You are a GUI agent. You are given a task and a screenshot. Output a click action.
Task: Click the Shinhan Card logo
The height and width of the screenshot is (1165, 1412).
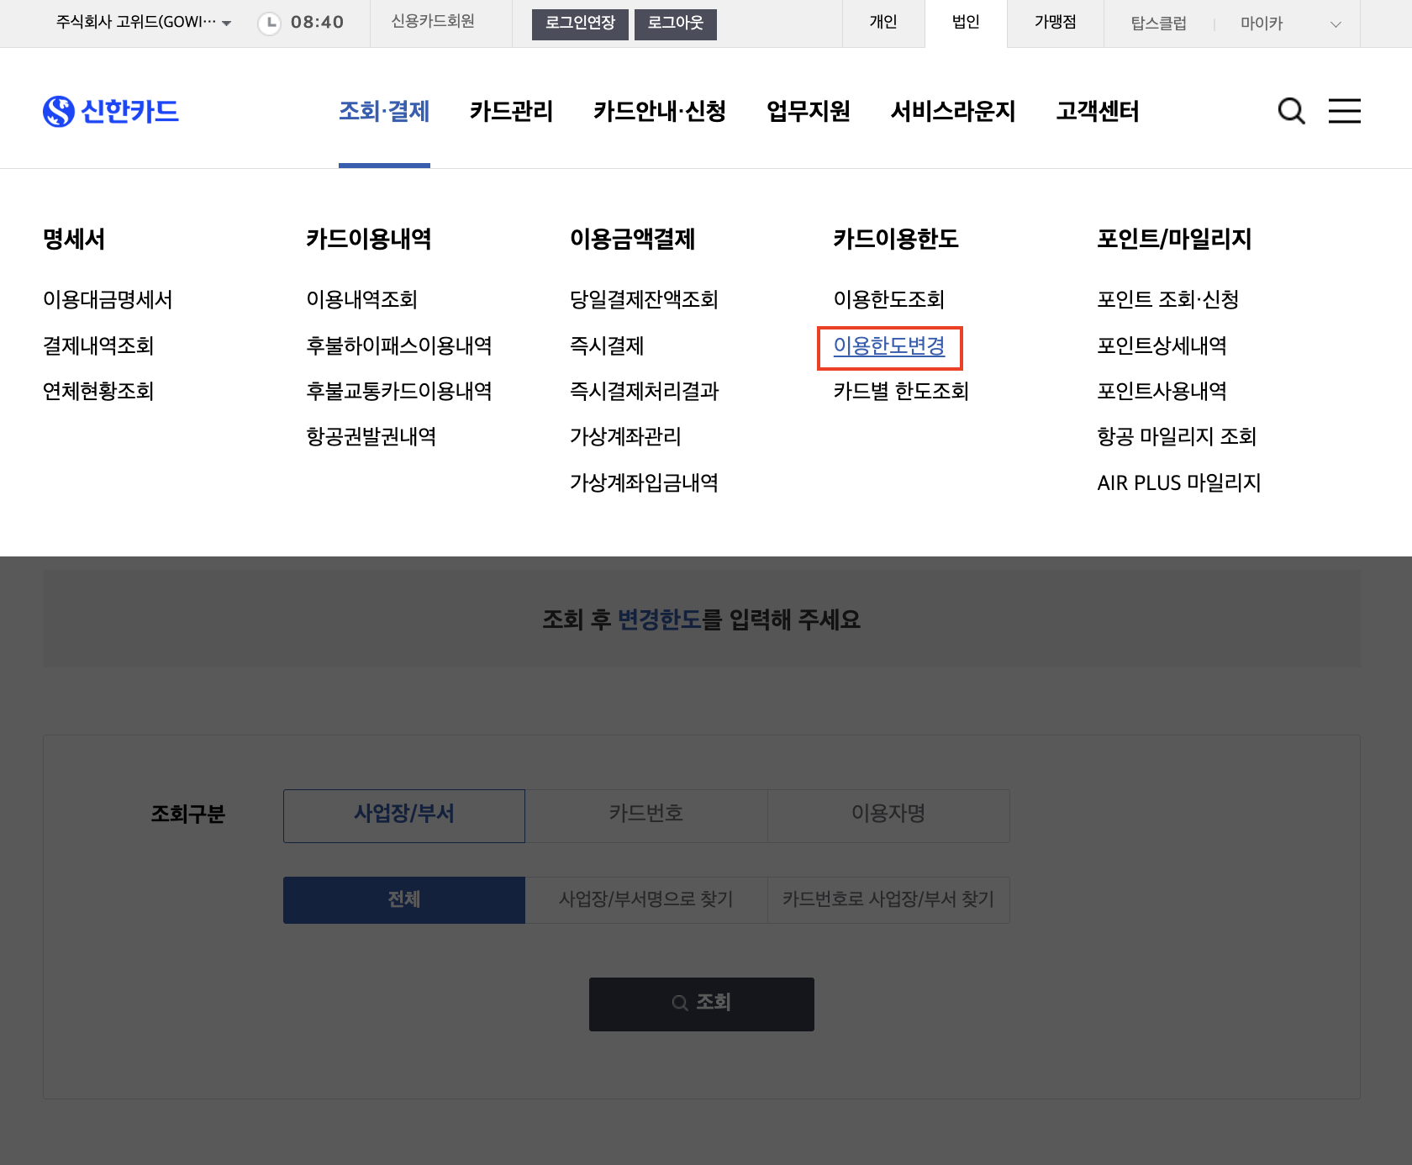point(110,110)
